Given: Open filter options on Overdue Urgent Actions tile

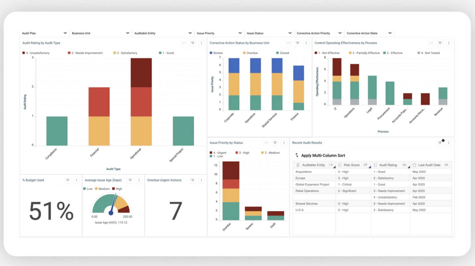Looking at the screenshot, I should pyautogui.click(x=193, y=180).
